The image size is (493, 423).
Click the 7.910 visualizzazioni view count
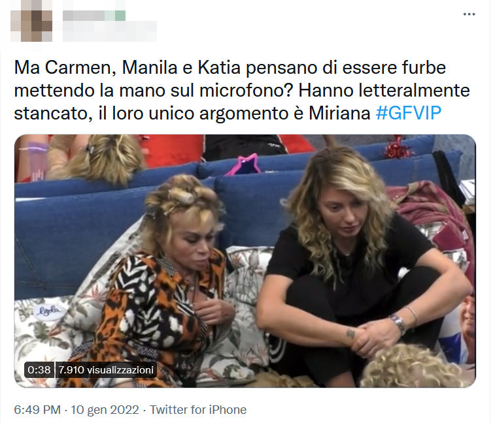point(106,370)
